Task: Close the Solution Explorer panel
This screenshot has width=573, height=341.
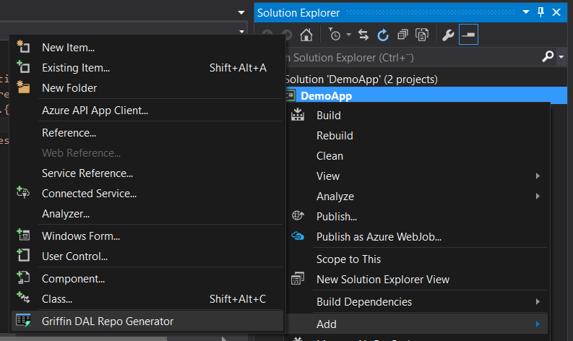Action: [x=556, y=12]
